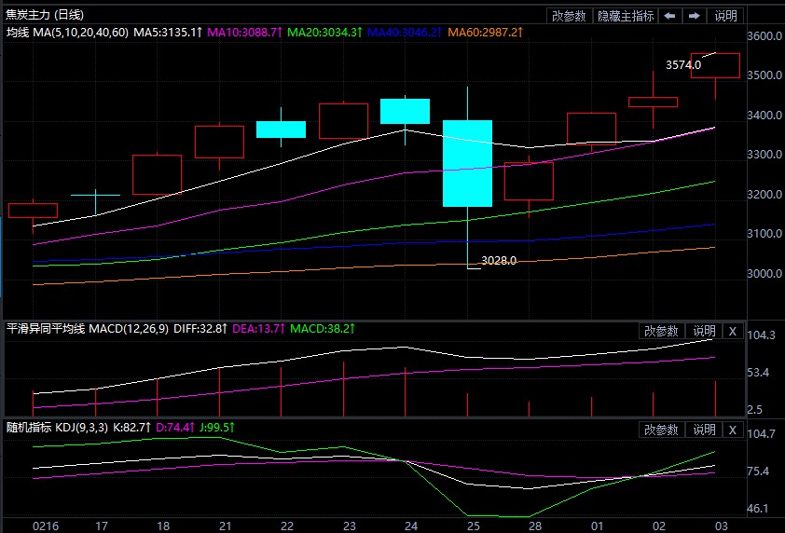Click the 3000.0 price axis label

[x=764, y=274]
